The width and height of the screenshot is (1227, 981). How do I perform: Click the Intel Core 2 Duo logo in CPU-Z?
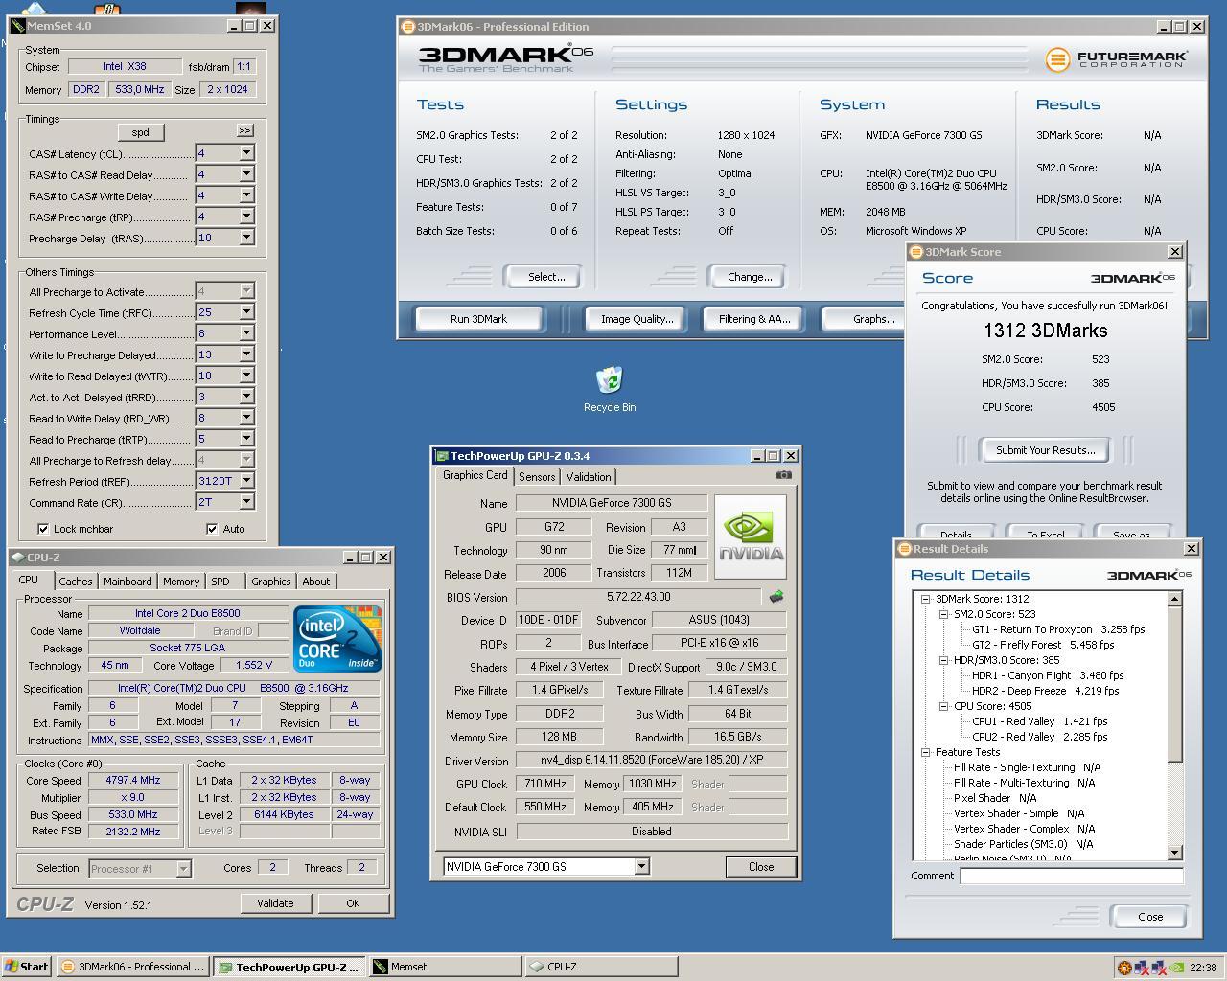coord(337,638)
